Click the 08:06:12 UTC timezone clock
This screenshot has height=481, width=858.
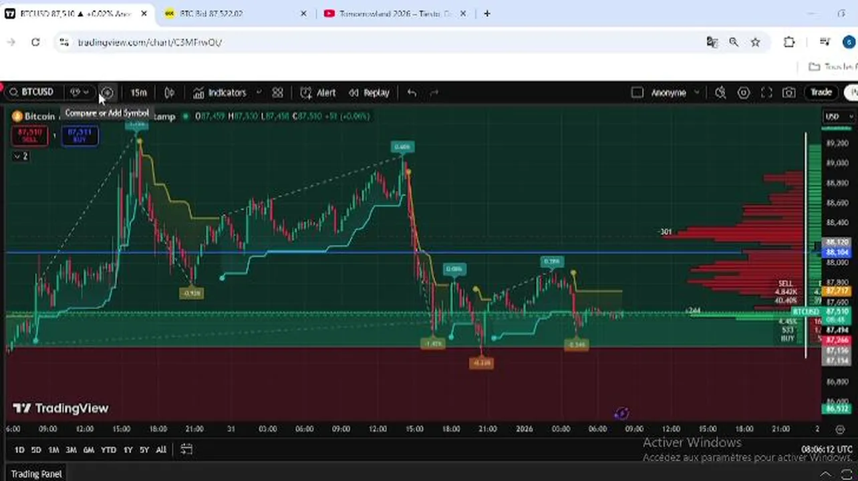coord(827,450)
